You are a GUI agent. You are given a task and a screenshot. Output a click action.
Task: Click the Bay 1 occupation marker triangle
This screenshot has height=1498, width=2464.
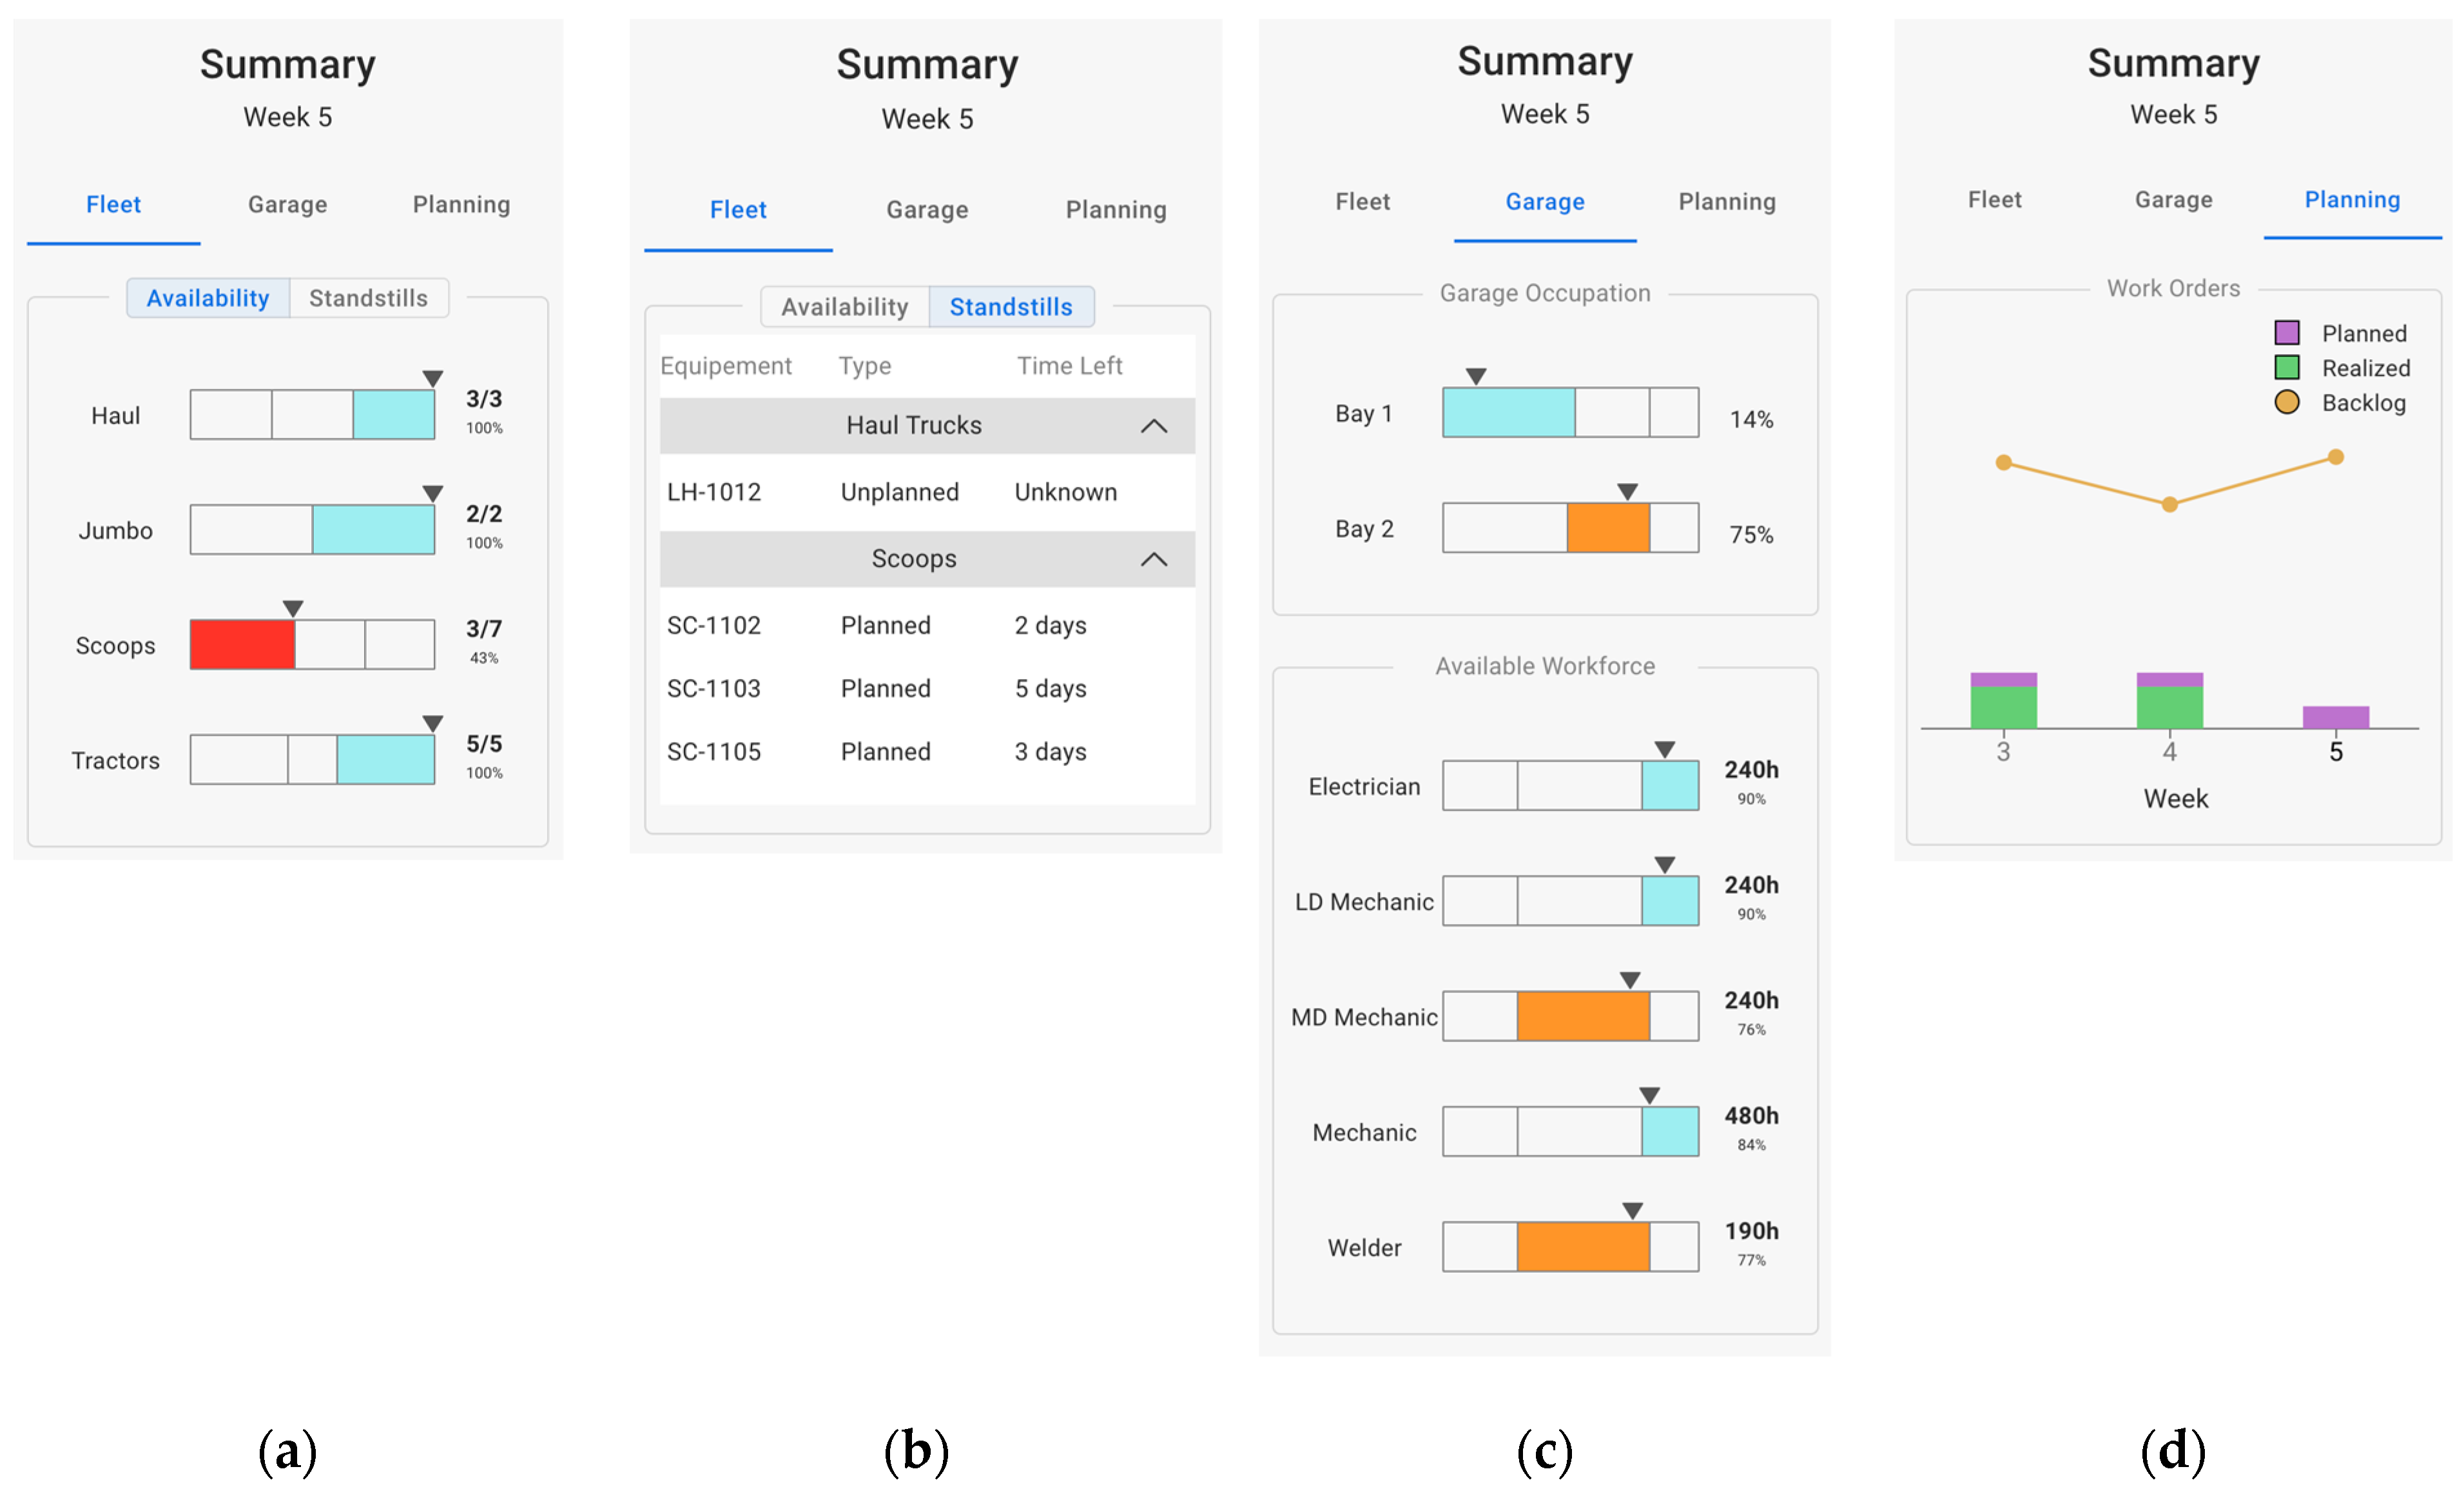[1476, 376]
